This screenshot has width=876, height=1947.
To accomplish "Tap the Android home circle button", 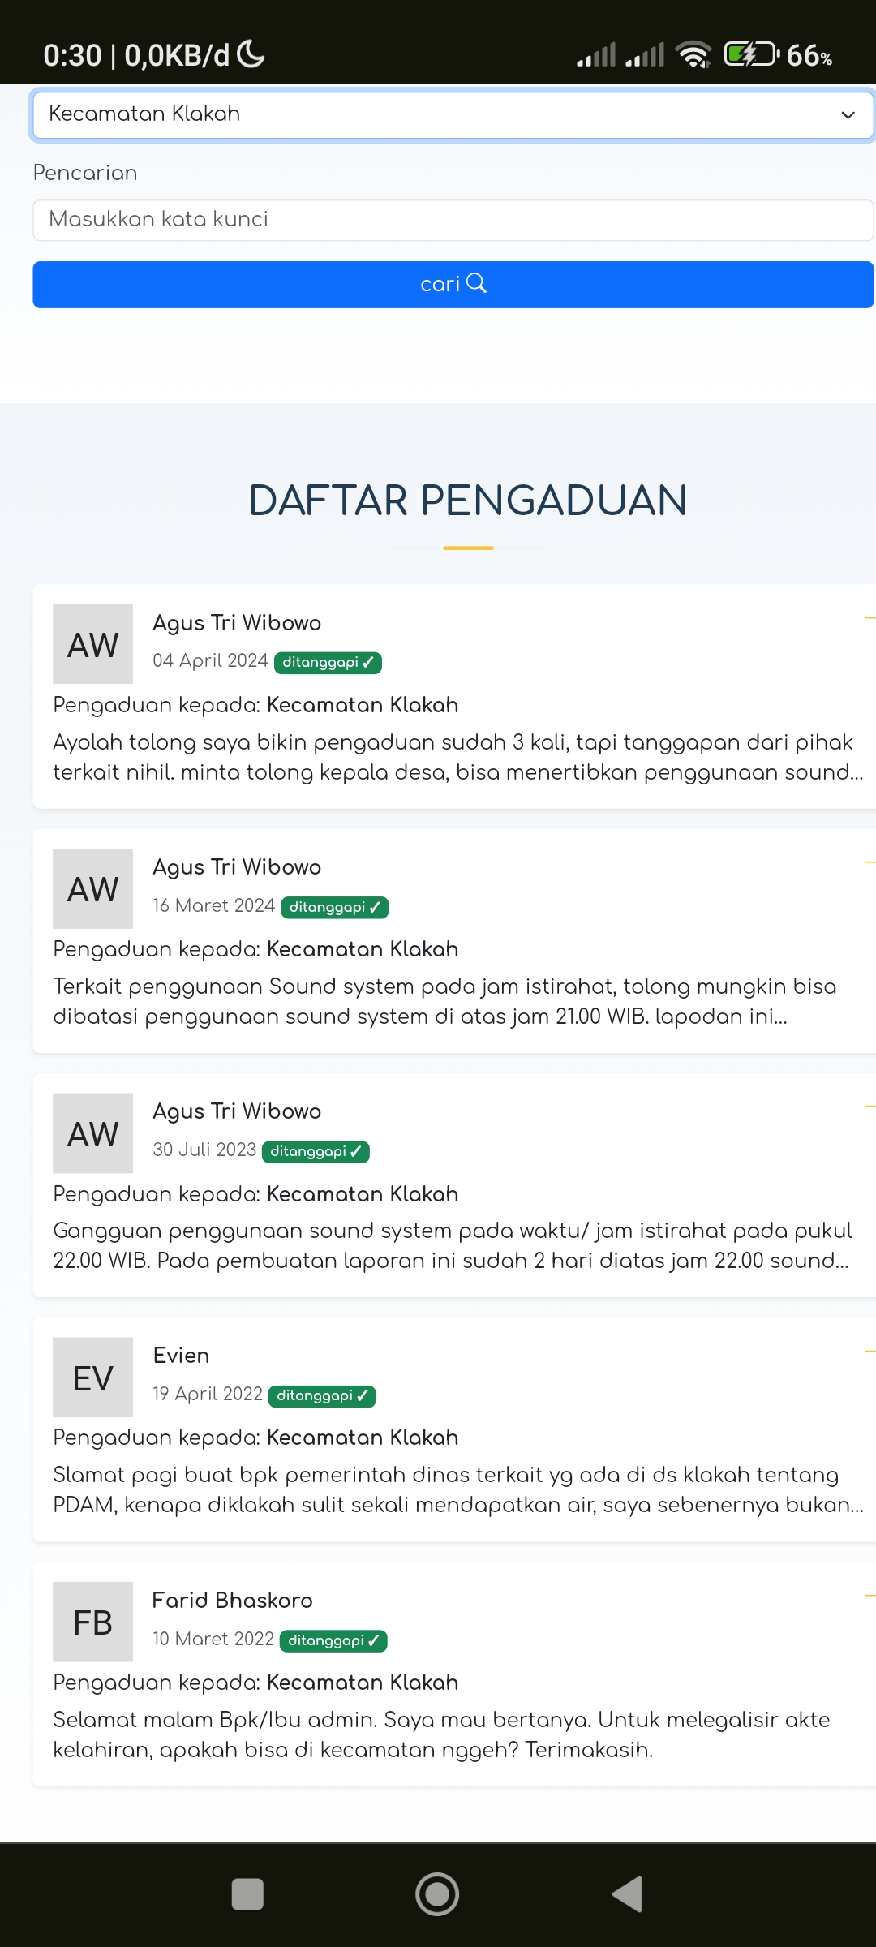I will pos(437,1894).
